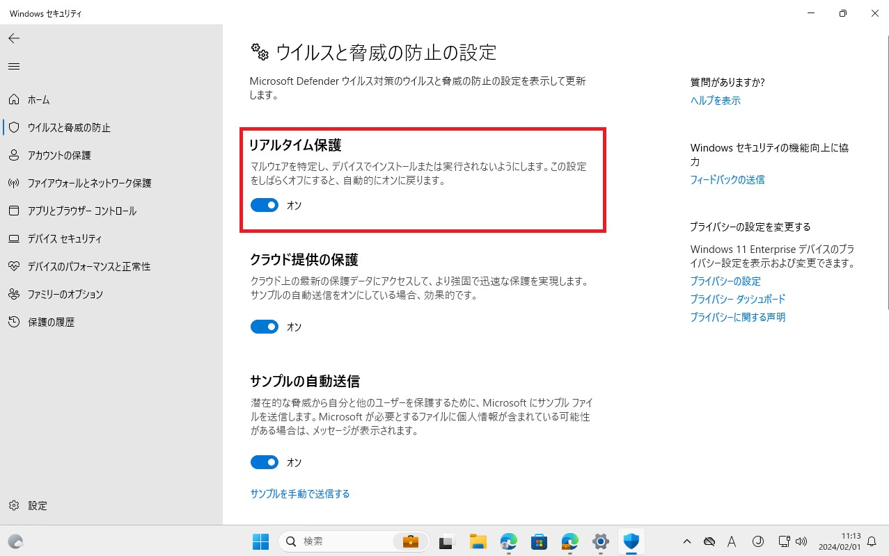Click the taskbar 検索 search box
The image size is (889, 556).
click(x=353, y=541)
